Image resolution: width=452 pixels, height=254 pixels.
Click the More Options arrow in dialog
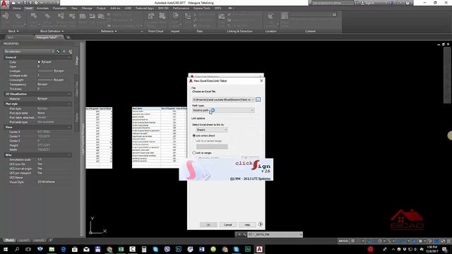[261, 224]
